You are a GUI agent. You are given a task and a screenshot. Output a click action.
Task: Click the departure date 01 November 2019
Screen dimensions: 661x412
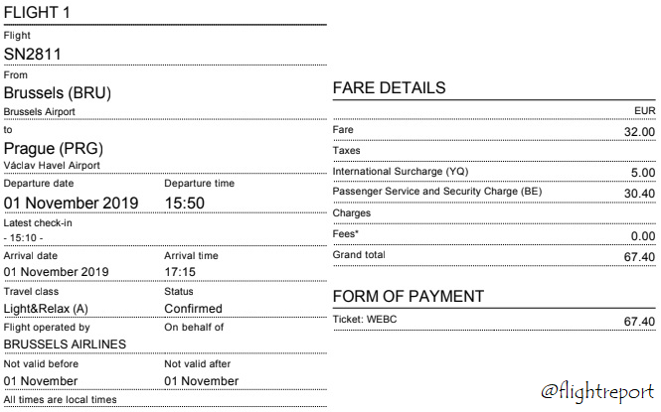click(x=71, y=204)
